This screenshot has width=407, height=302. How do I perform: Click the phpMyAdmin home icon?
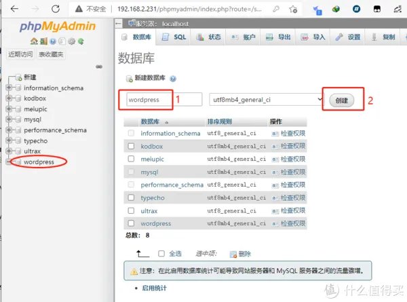(34, 41)
